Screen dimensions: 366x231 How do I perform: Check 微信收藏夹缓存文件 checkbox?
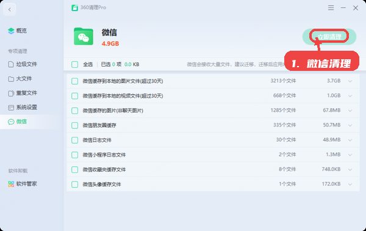pyautogui.click(x=74, y=169)
